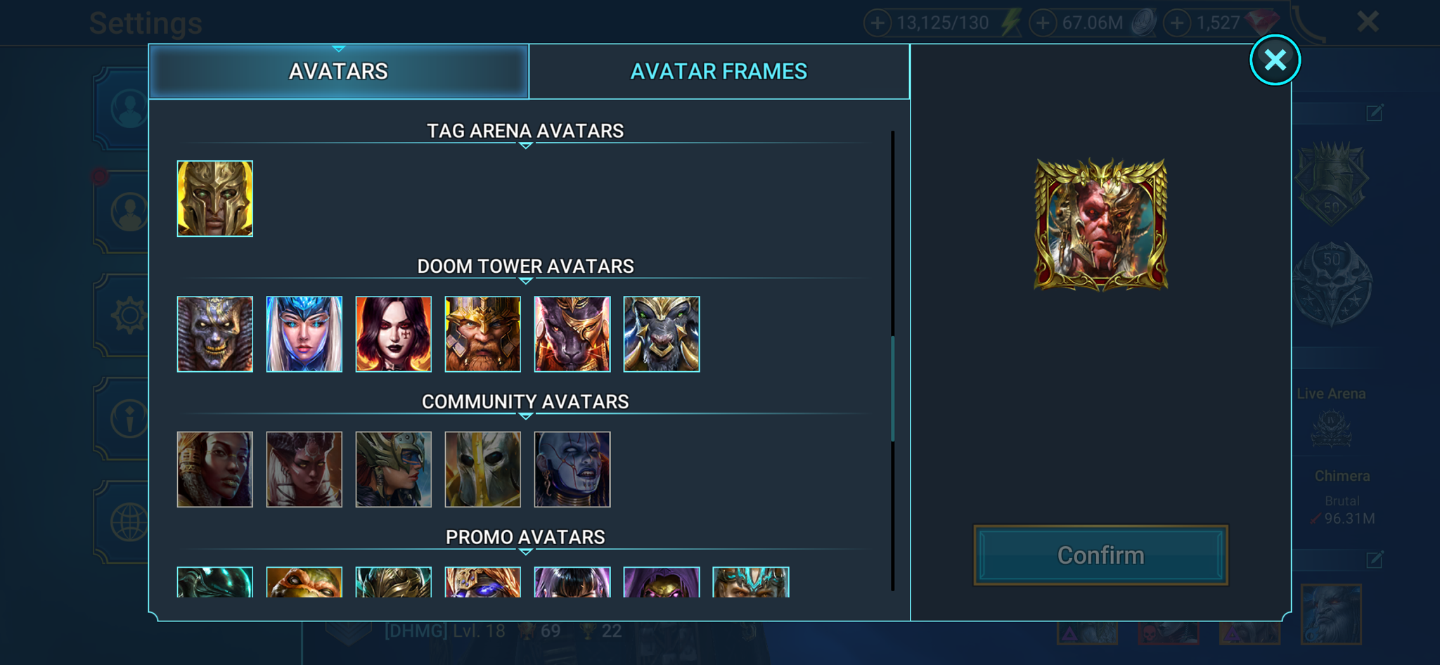Choose the steel helmet knight community avatar
The width and height of the screenshot is (1440, 665).
(482, 470)
